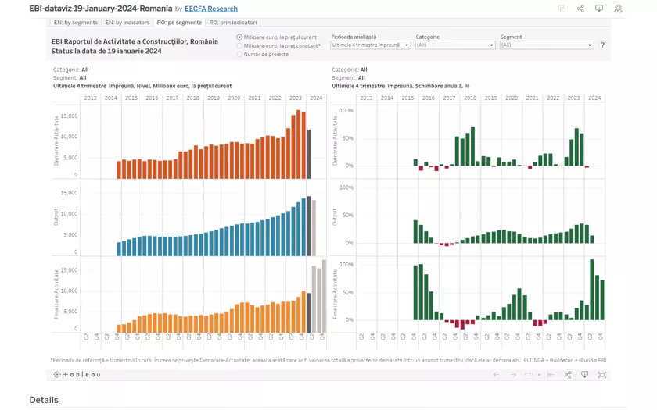The height and width of the screenshot is (410, 657).
Task: Click the tallest green Finalizare-Activitate change bar
Action: (592, 290)
